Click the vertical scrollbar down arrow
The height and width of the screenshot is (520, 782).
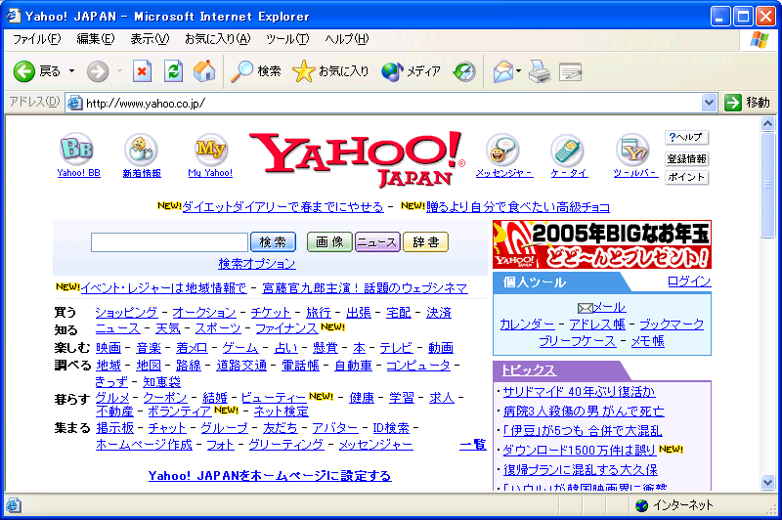[x=767, y=482]
